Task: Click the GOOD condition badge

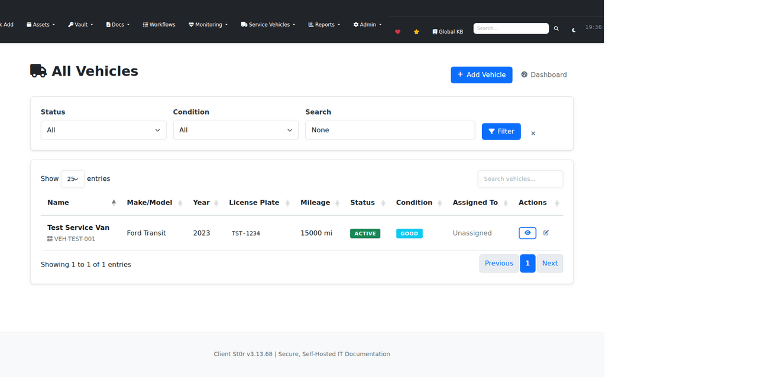Action: point(409,233)
